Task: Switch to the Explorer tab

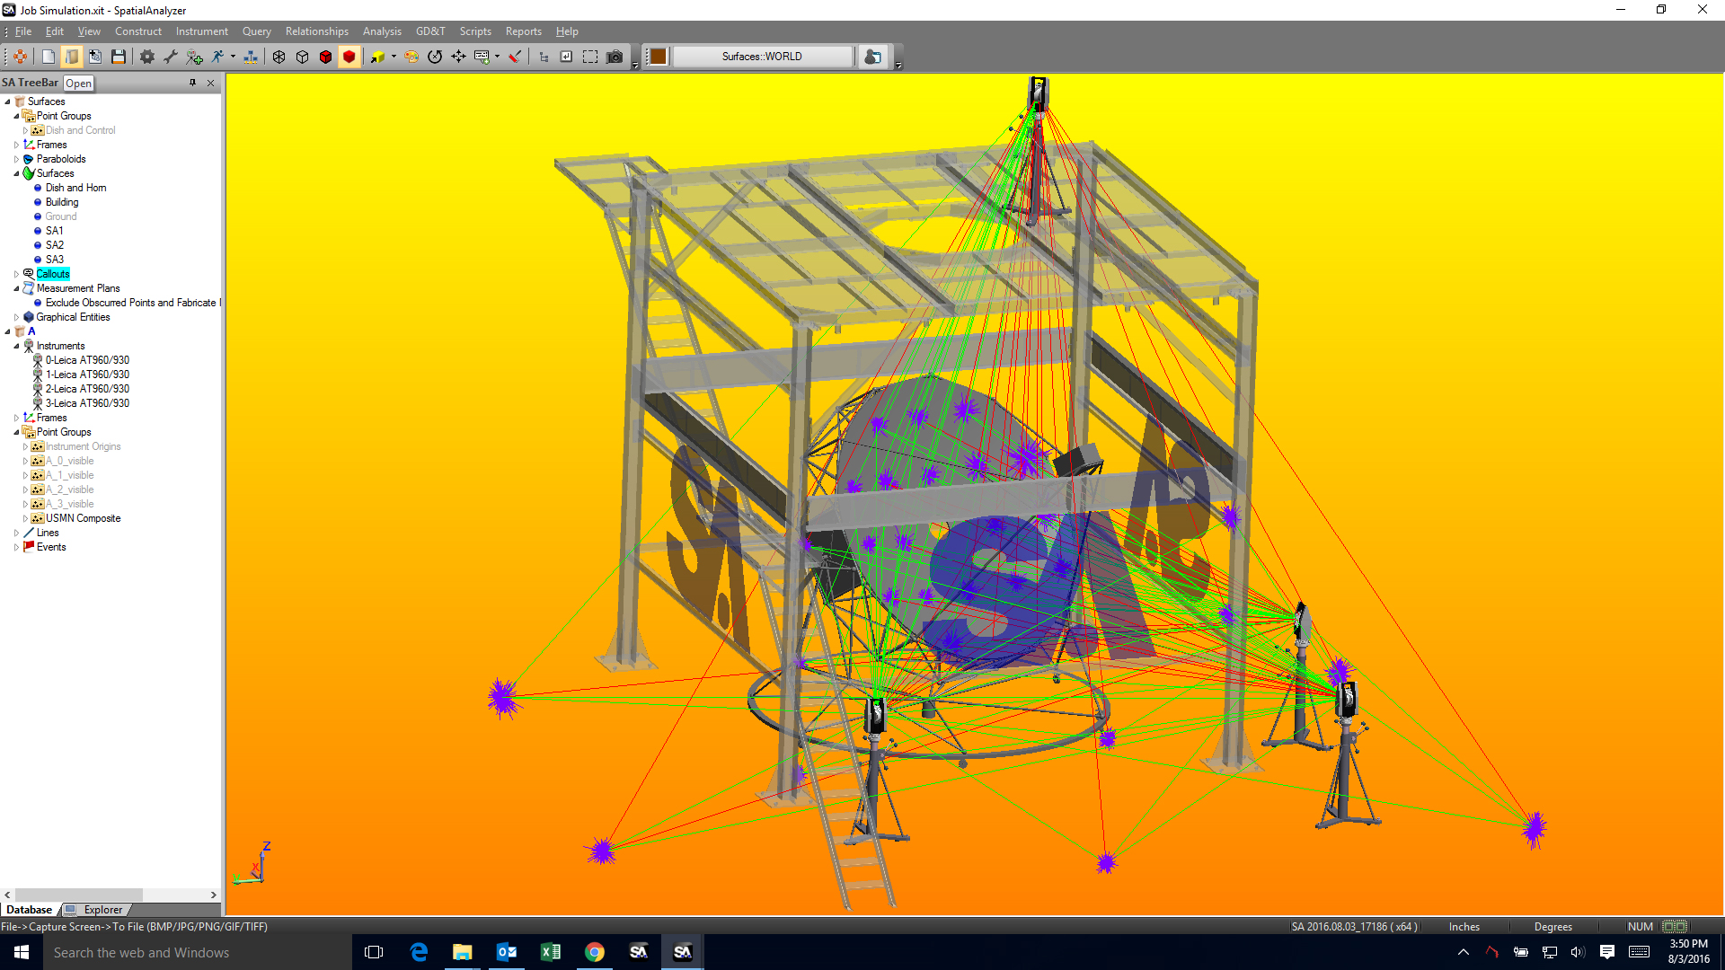Action: (102, 910)
